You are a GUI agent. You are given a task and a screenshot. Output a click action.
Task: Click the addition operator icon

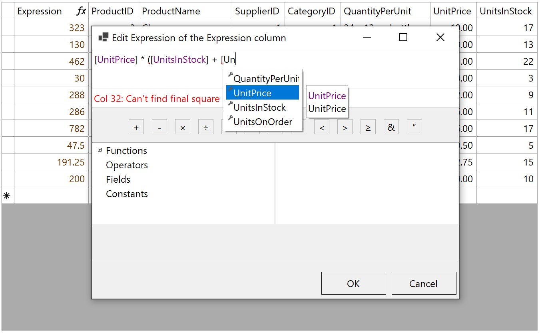pos(136,127)
